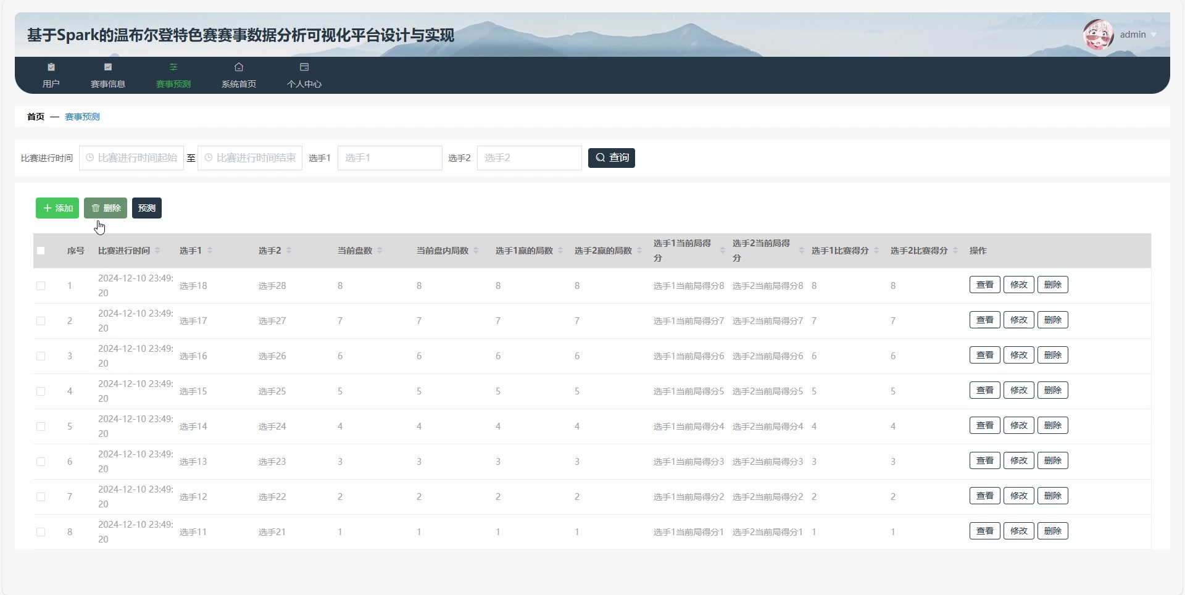The image size is (1185, 595).
Task: Focus the 选手1 search input field
Action: (390, 158)
